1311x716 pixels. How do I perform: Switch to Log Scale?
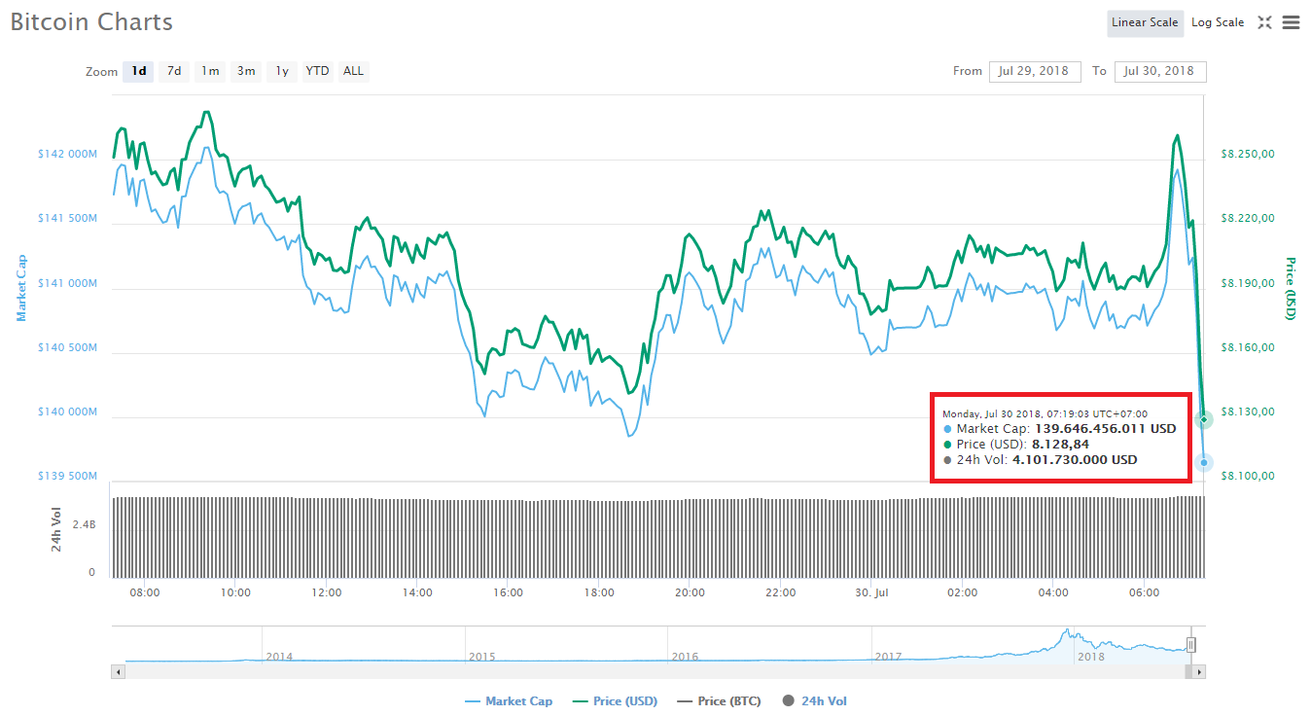pyautogui.click(x=1218, y=22)
